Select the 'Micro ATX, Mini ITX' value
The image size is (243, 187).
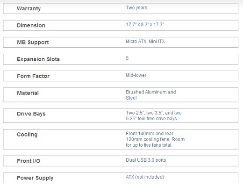point(145,41)
